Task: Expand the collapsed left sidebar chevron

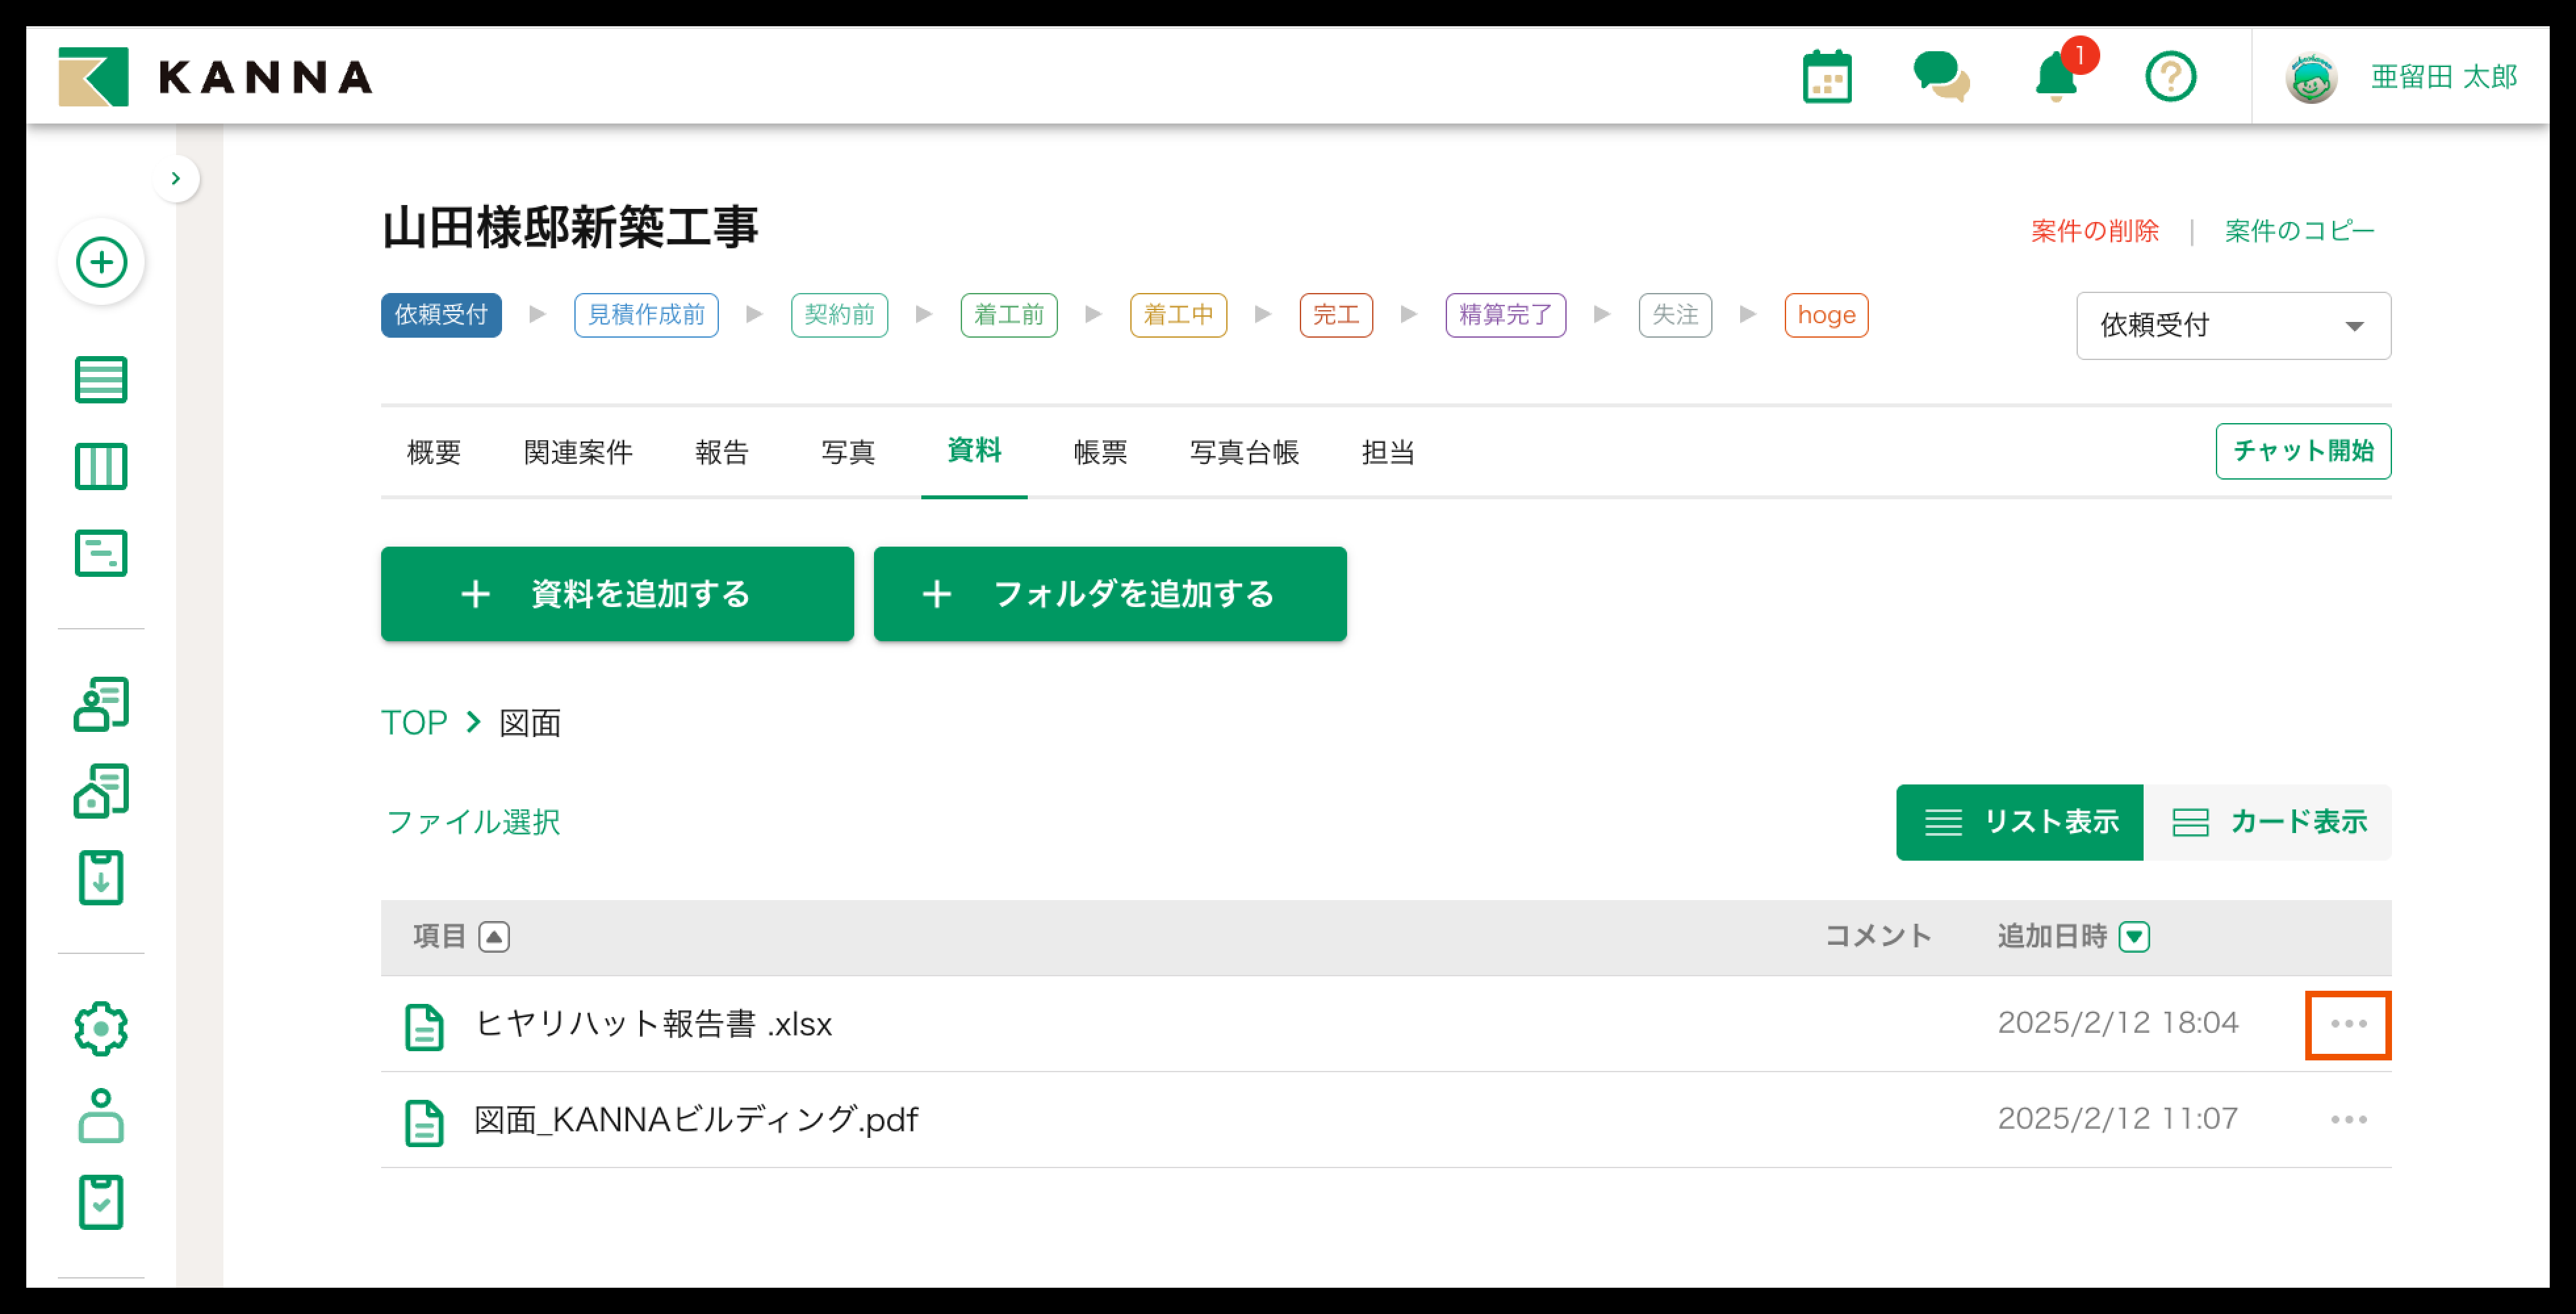Action: [x=176, y=179]
